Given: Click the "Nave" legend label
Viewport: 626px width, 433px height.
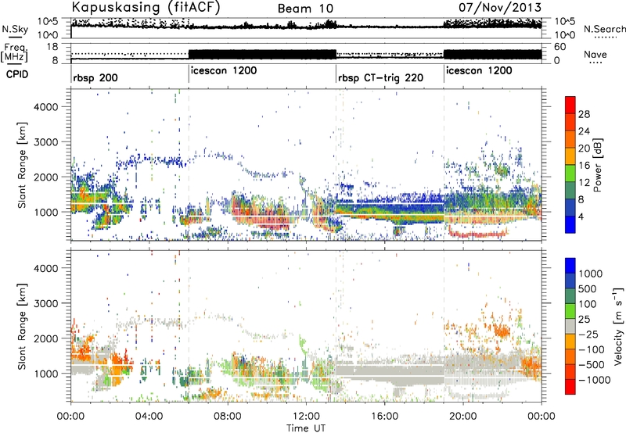Looking at the screenshot, I should tap(595, 54).
